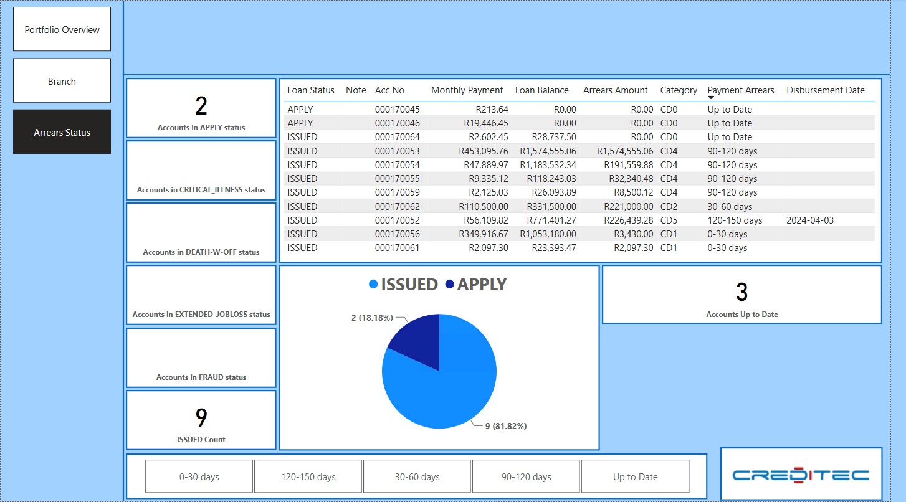Select account number 000170062
906x502 pixels.
pyautogui.click(x=398, y=206)
